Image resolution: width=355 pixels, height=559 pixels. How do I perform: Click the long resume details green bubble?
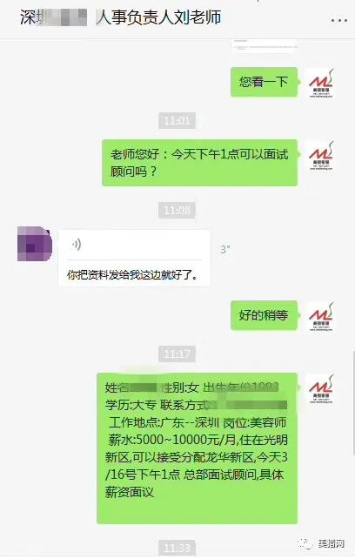[198, 448]
